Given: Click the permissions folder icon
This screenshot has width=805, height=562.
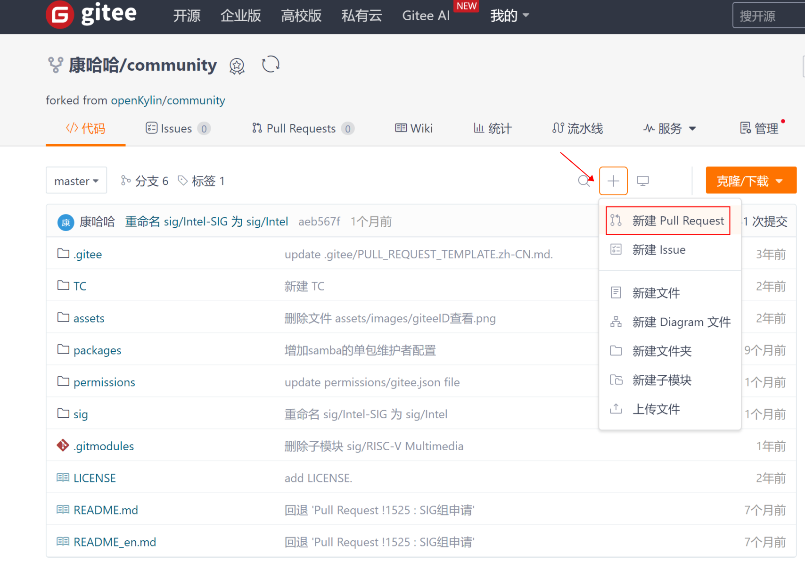Looking at the screenshot, I should [x=63, y=381].
